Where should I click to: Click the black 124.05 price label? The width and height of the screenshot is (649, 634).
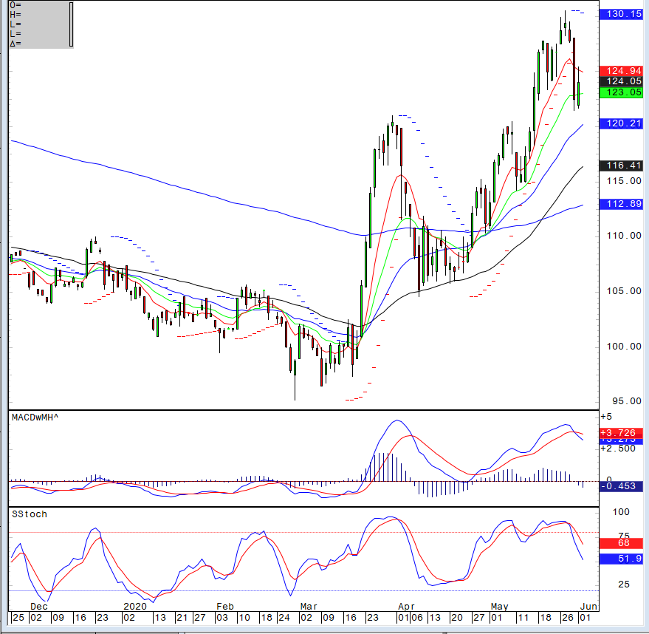coord(621,81)
